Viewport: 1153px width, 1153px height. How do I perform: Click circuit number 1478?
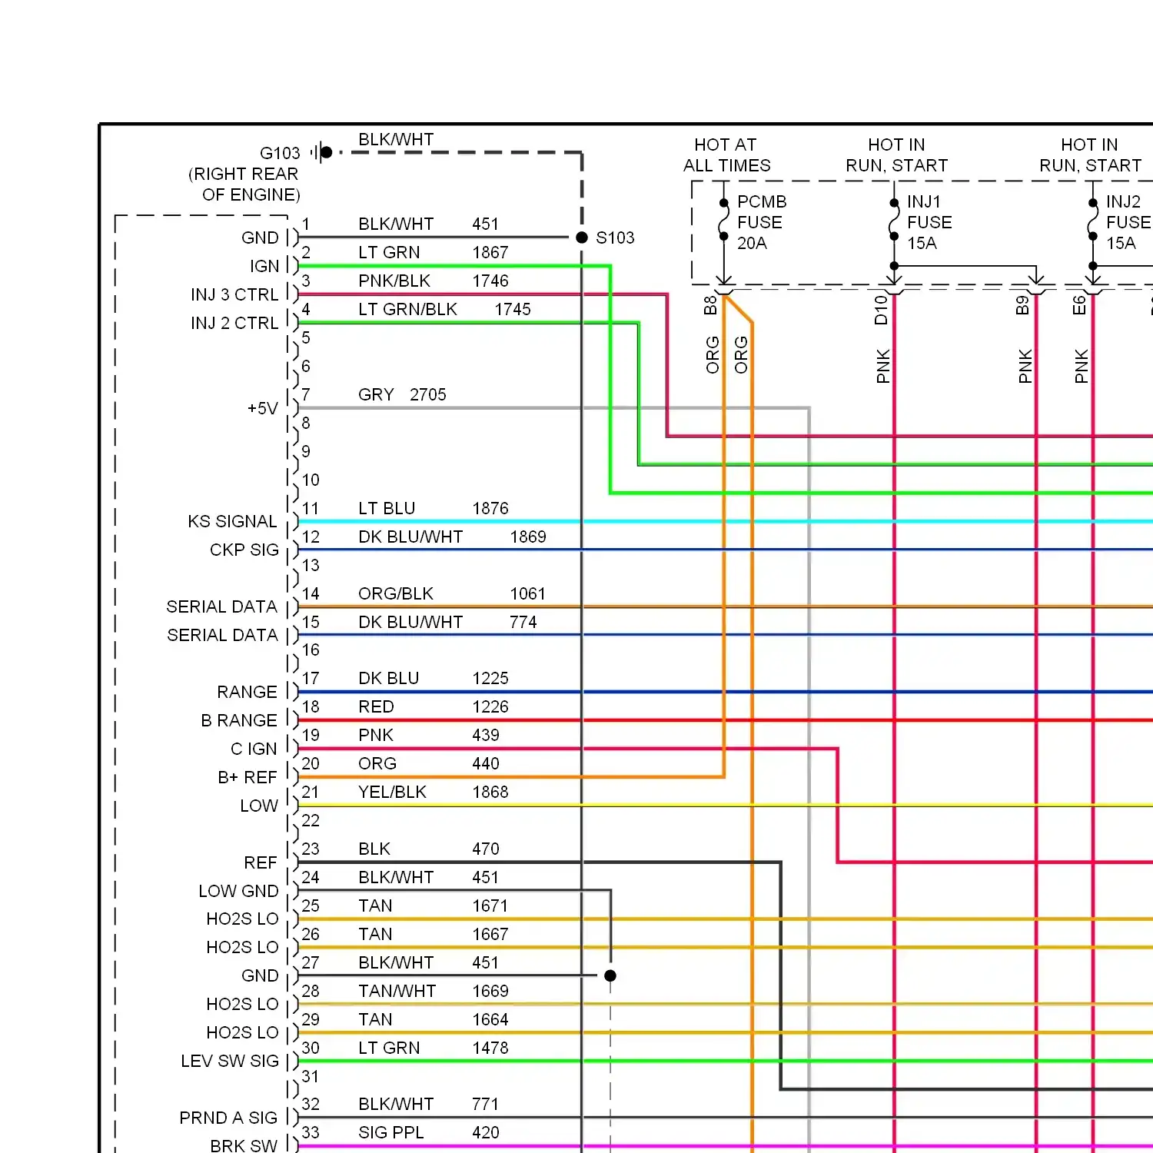pos(490,1048)
